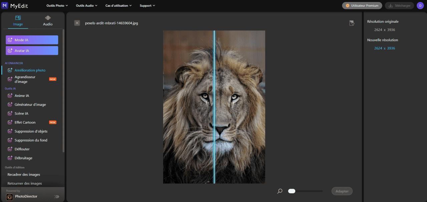This screenshot has height=202, width=427.
Task: Click the filename pexels-ardit-mbrati-14659604.jpg
Action: pos(111,23)
